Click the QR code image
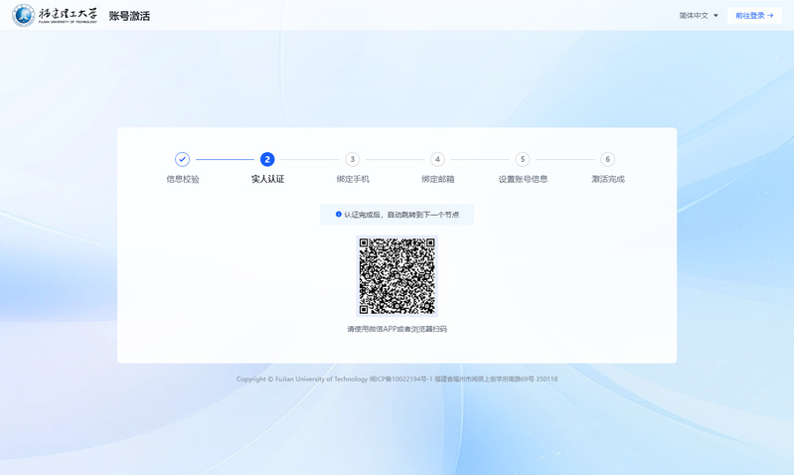 [x=397, y=276]
